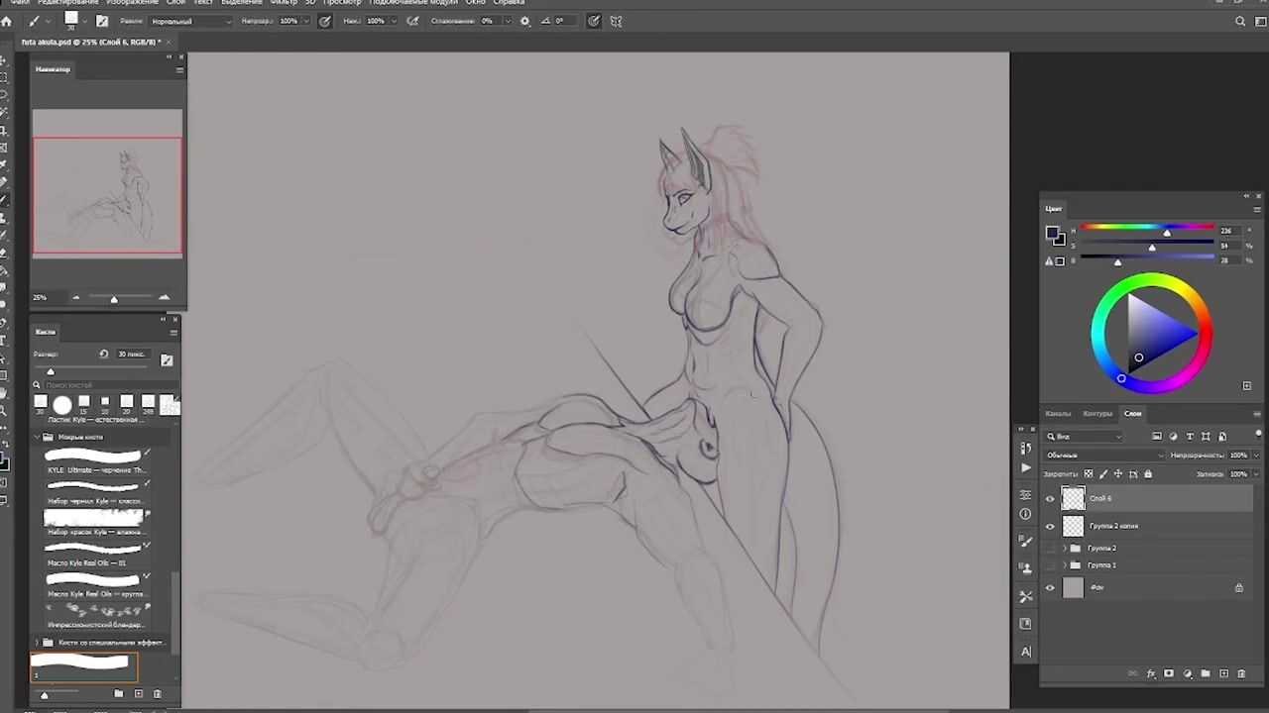Add a layer style with fx icon

click(x=1151, y=673)
